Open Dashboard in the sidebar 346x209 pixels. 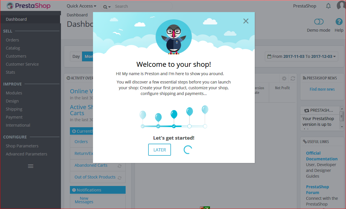click(x=30, y=19)
